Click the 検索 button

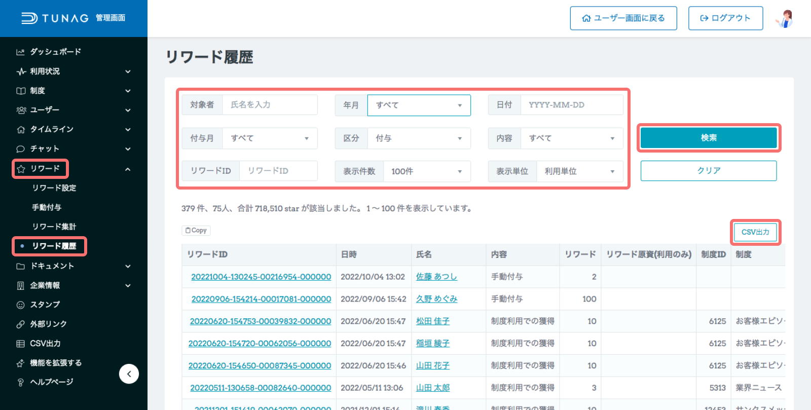[x=709, y=138]
